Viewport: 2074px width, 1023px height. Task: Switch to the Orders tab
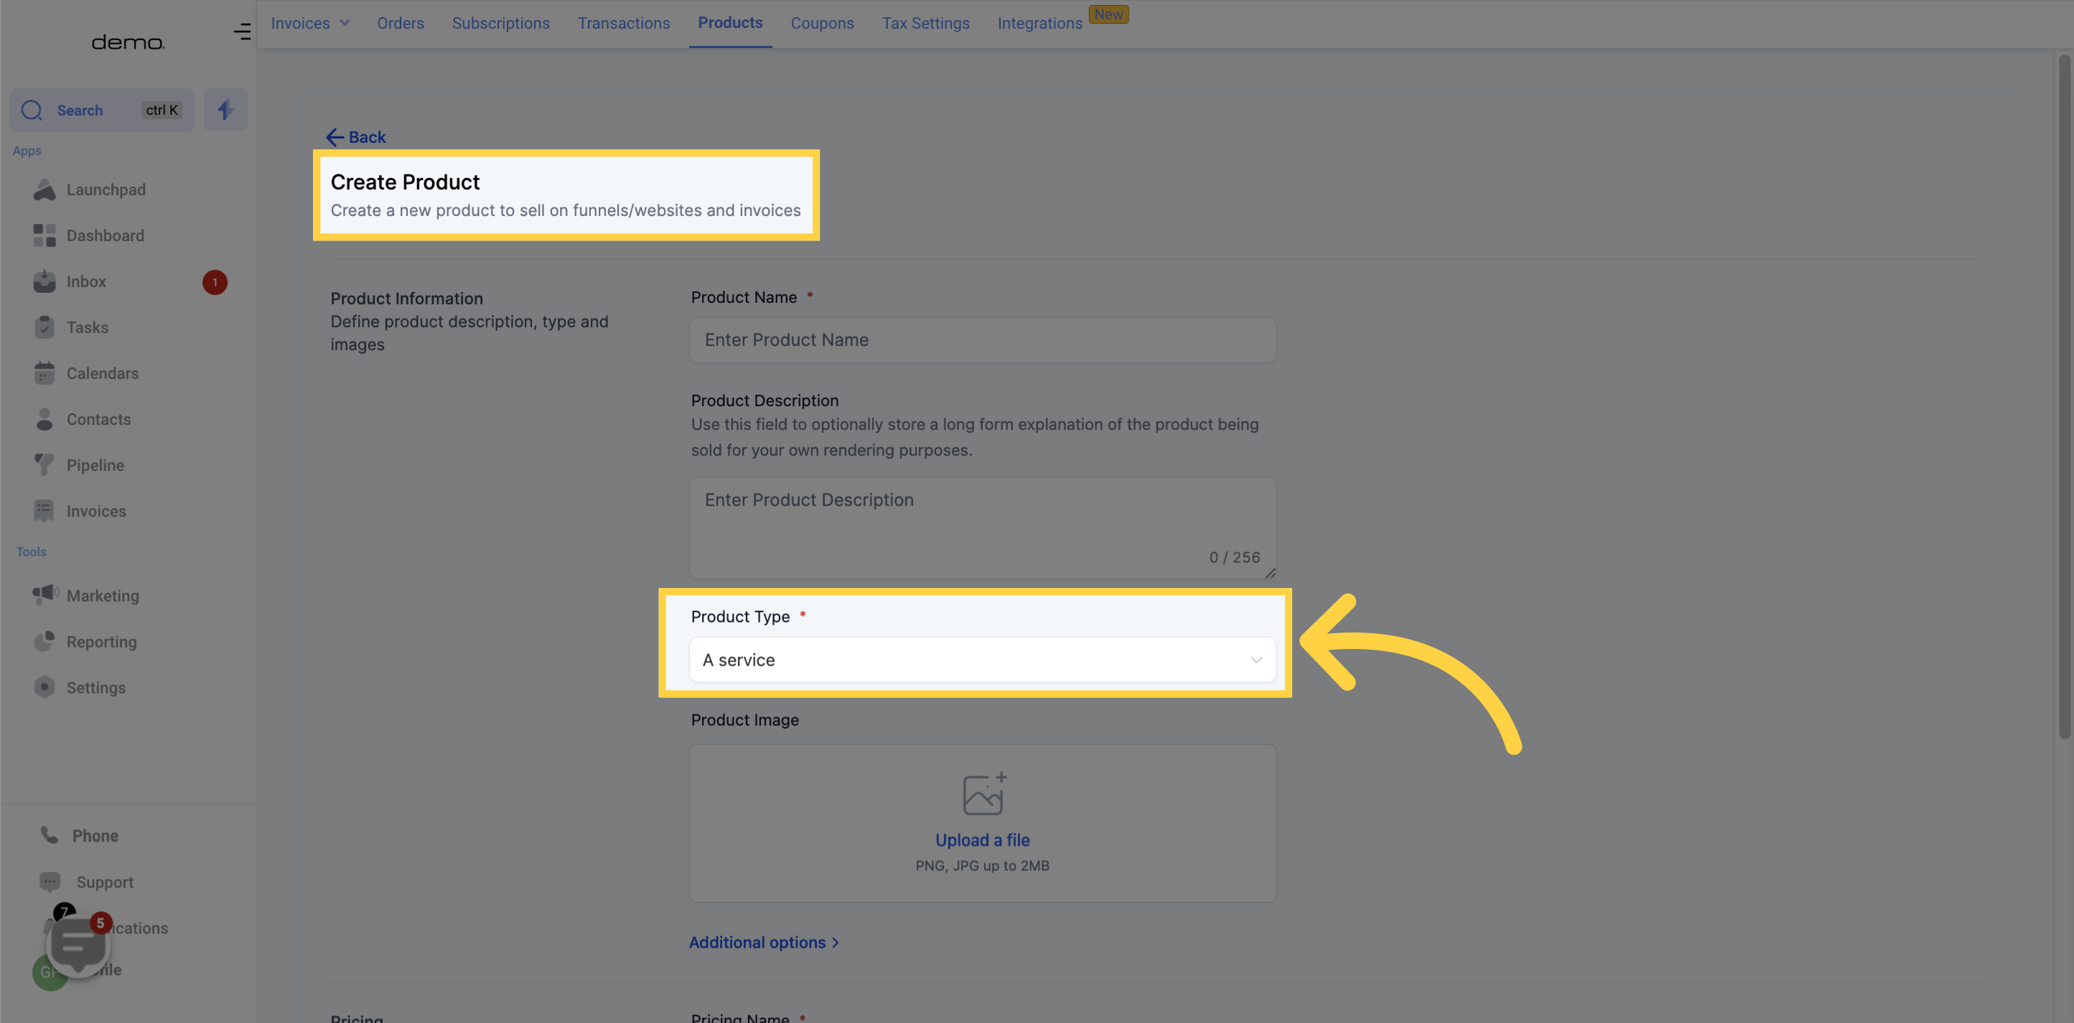coord(400,24)
